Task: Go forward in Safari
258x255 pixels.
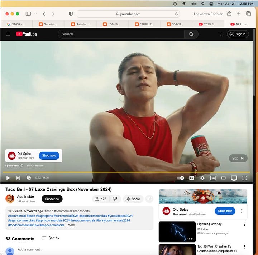Action: [53, 14]
